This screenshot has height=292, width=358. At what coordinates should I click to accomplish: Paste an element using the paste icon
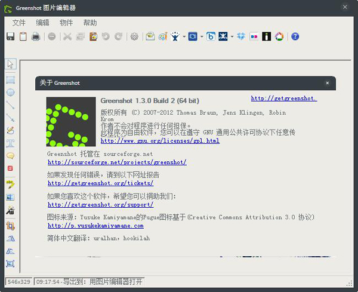pos(93,36)
